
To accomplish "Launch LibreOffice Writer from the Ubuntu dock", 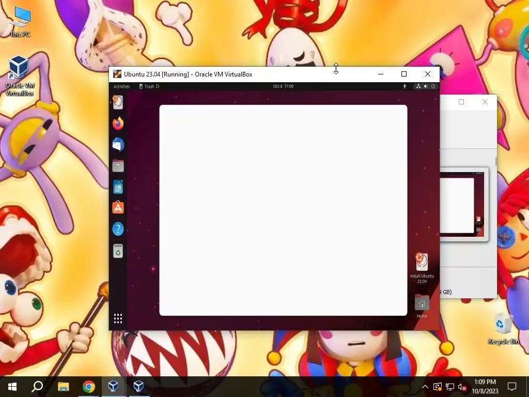I will coord(118,187).
